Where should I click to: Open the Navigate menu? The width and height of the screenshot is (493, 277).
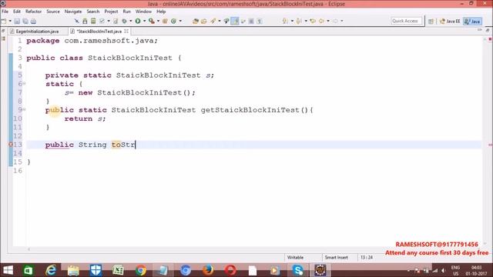pyautogui.click(x=73, y=12)
